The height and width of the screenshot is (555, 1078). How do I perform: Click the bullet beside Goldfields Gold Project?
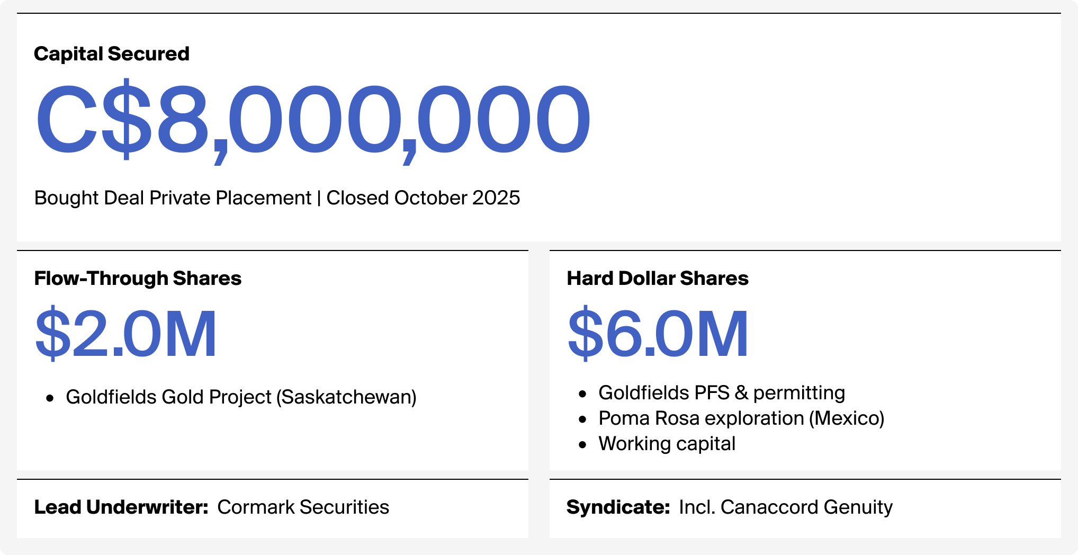(50, 398)
